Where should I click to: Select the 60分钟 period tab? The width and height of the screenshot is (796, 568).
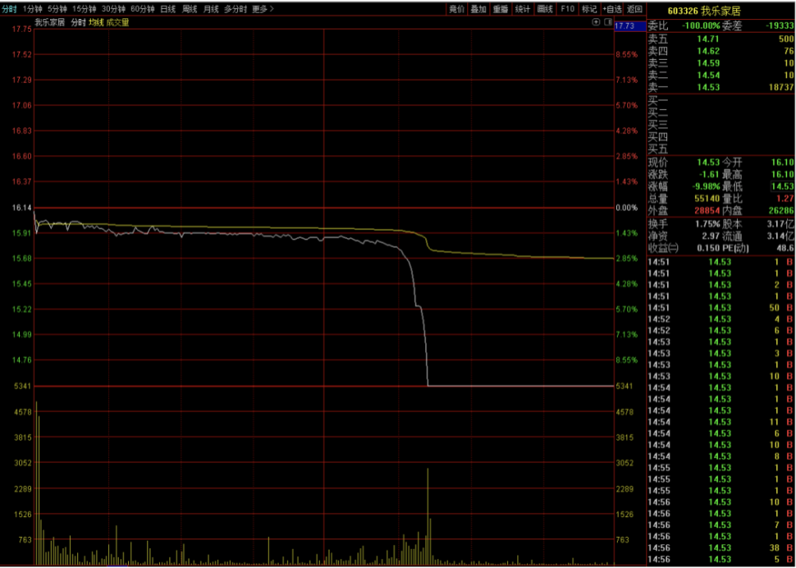[142, 9]
